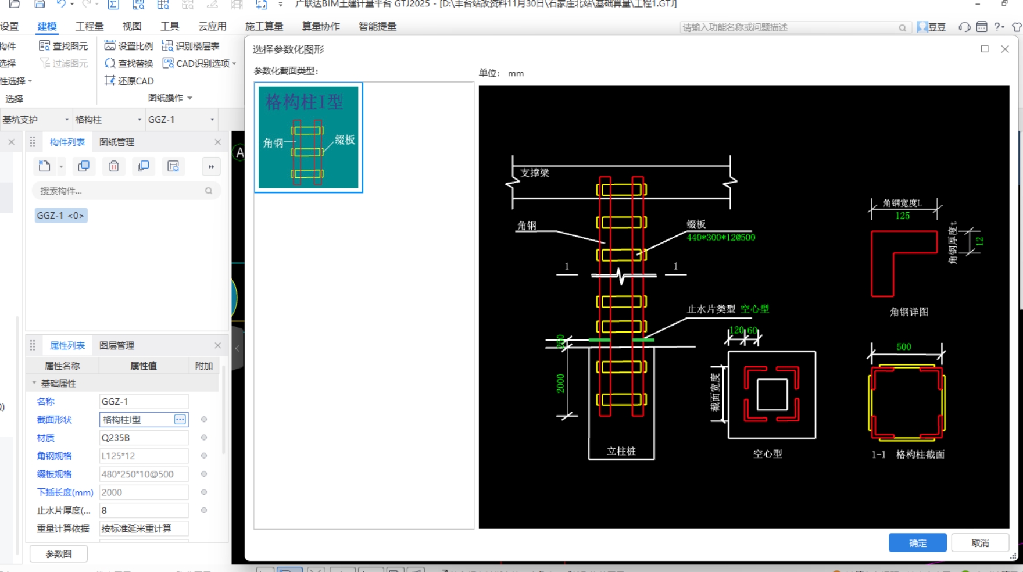
Task: Toggle the 附加 circle for 截面形状
Action: [204, 419]
